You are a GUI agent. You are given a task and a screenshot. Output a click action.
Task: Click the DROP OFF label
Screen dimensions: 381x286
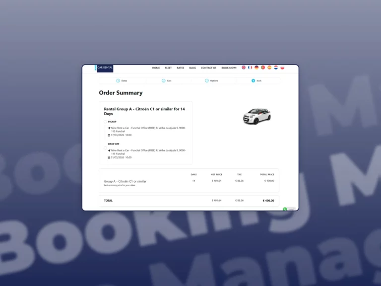tap(114, 144)
